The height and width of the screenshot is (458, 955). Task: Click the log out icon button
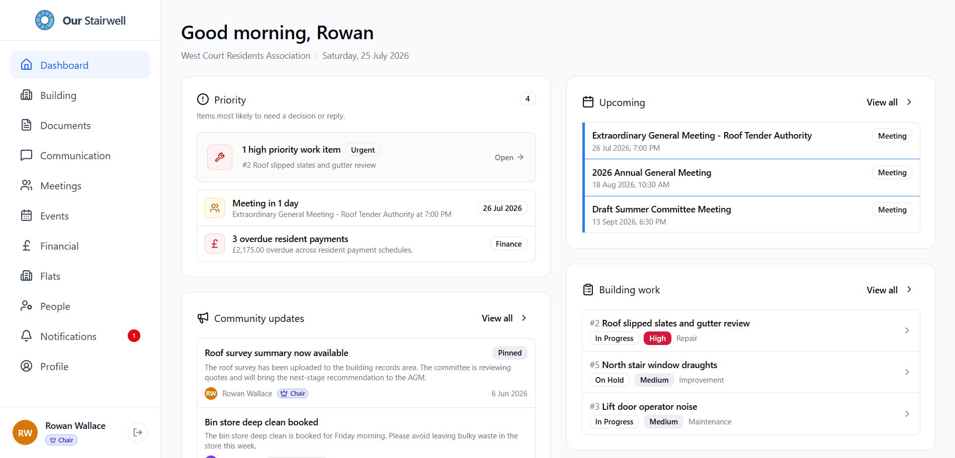[x=138, y=432]
